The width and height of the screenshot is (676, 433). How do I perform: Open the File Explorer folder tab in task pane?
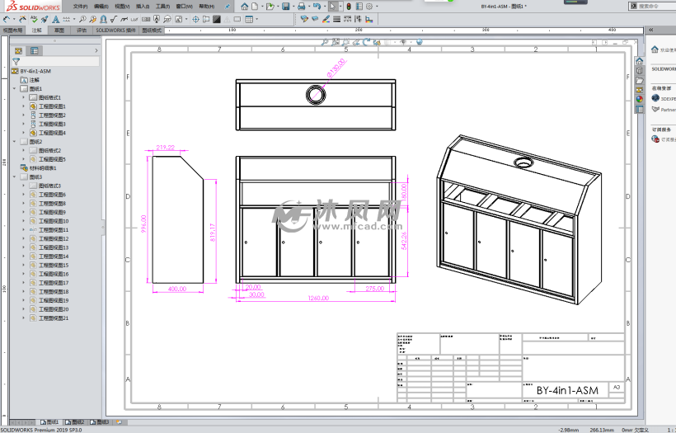click(x=639, y=80)
